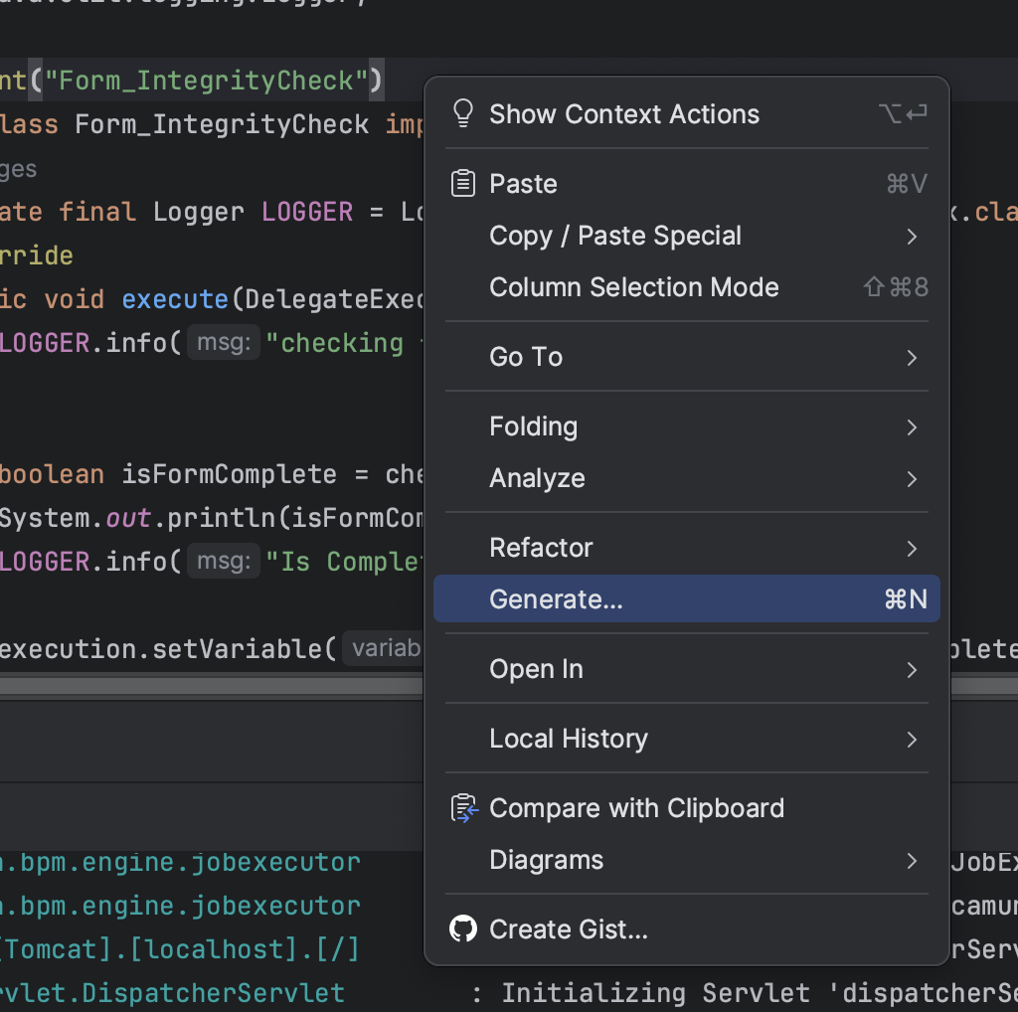Open the Analyze submenu chevron
The image size is (1018, 1012).
click(x=912, y=479)
